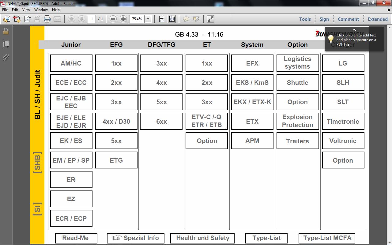Open Logistics systems option
The image size is (392, 245).
298,63
